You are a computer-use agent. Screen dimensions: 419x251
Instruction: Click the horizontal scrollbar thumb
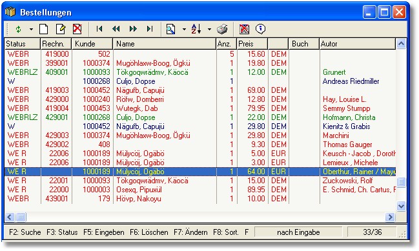(x=21, y=217)
